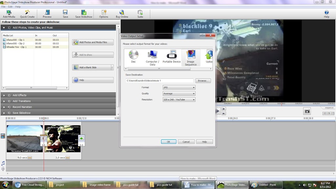Select Disc output format
336x189 pixels.
(133, 56)
